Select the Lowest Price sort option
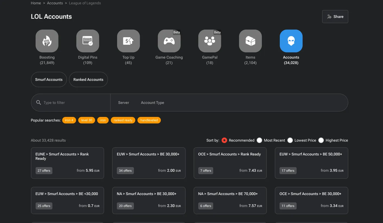 tap(290, 140)
